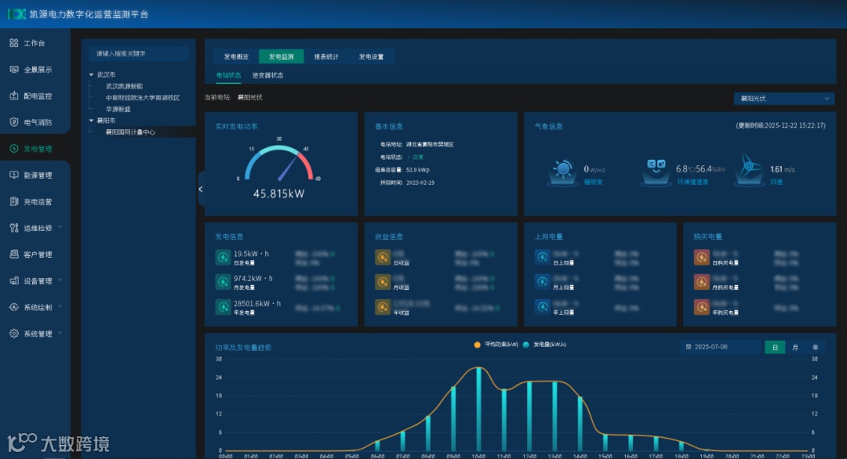Image resolution: width=847 pixels, height=459 pixels.
Task: Switch chart to 日 view
Action: coord(775,347)
